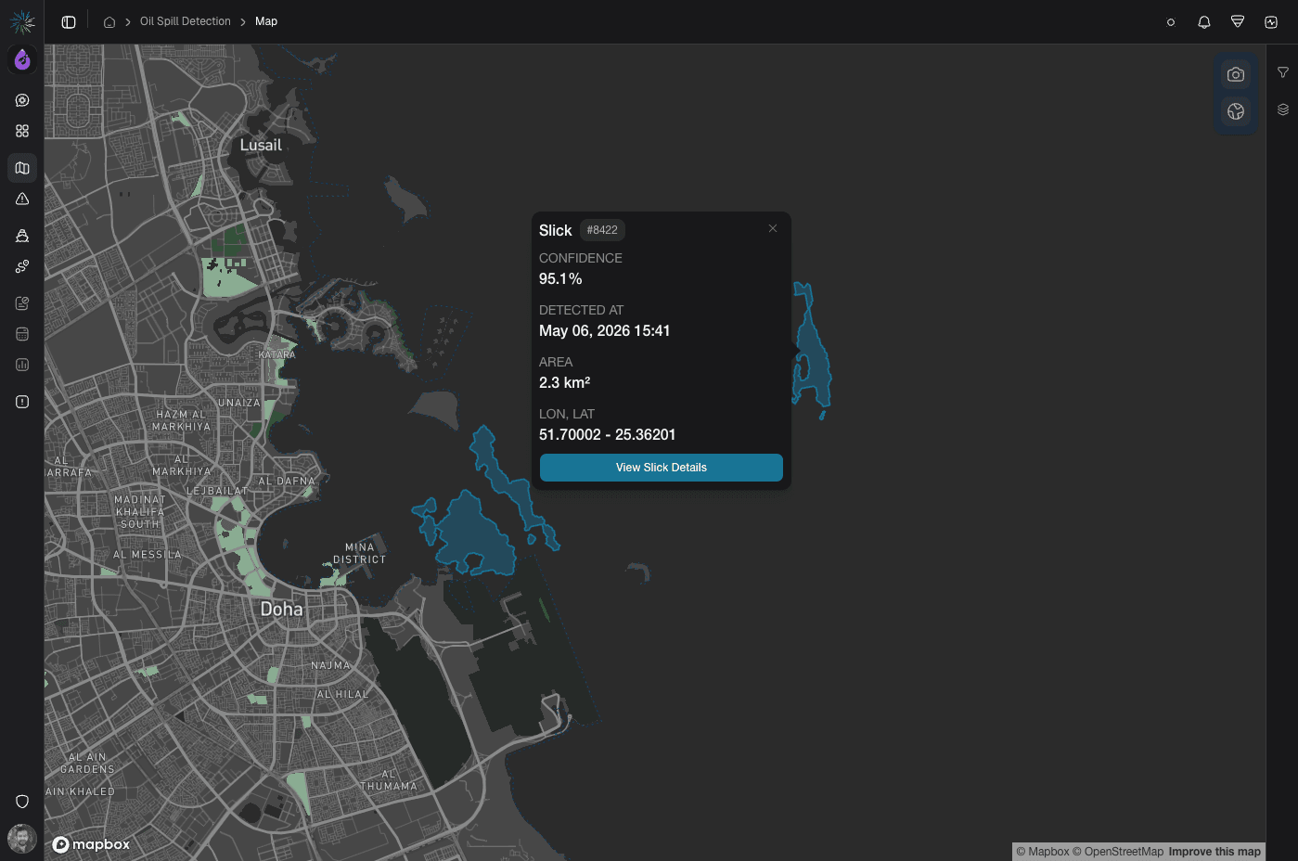
Task: Open the © Mapbox attribution link
Action: click(x=1042, y=852)
